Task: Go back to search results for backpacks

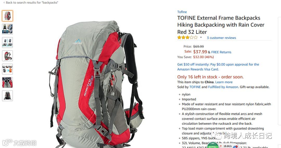Action: point(32,3)
